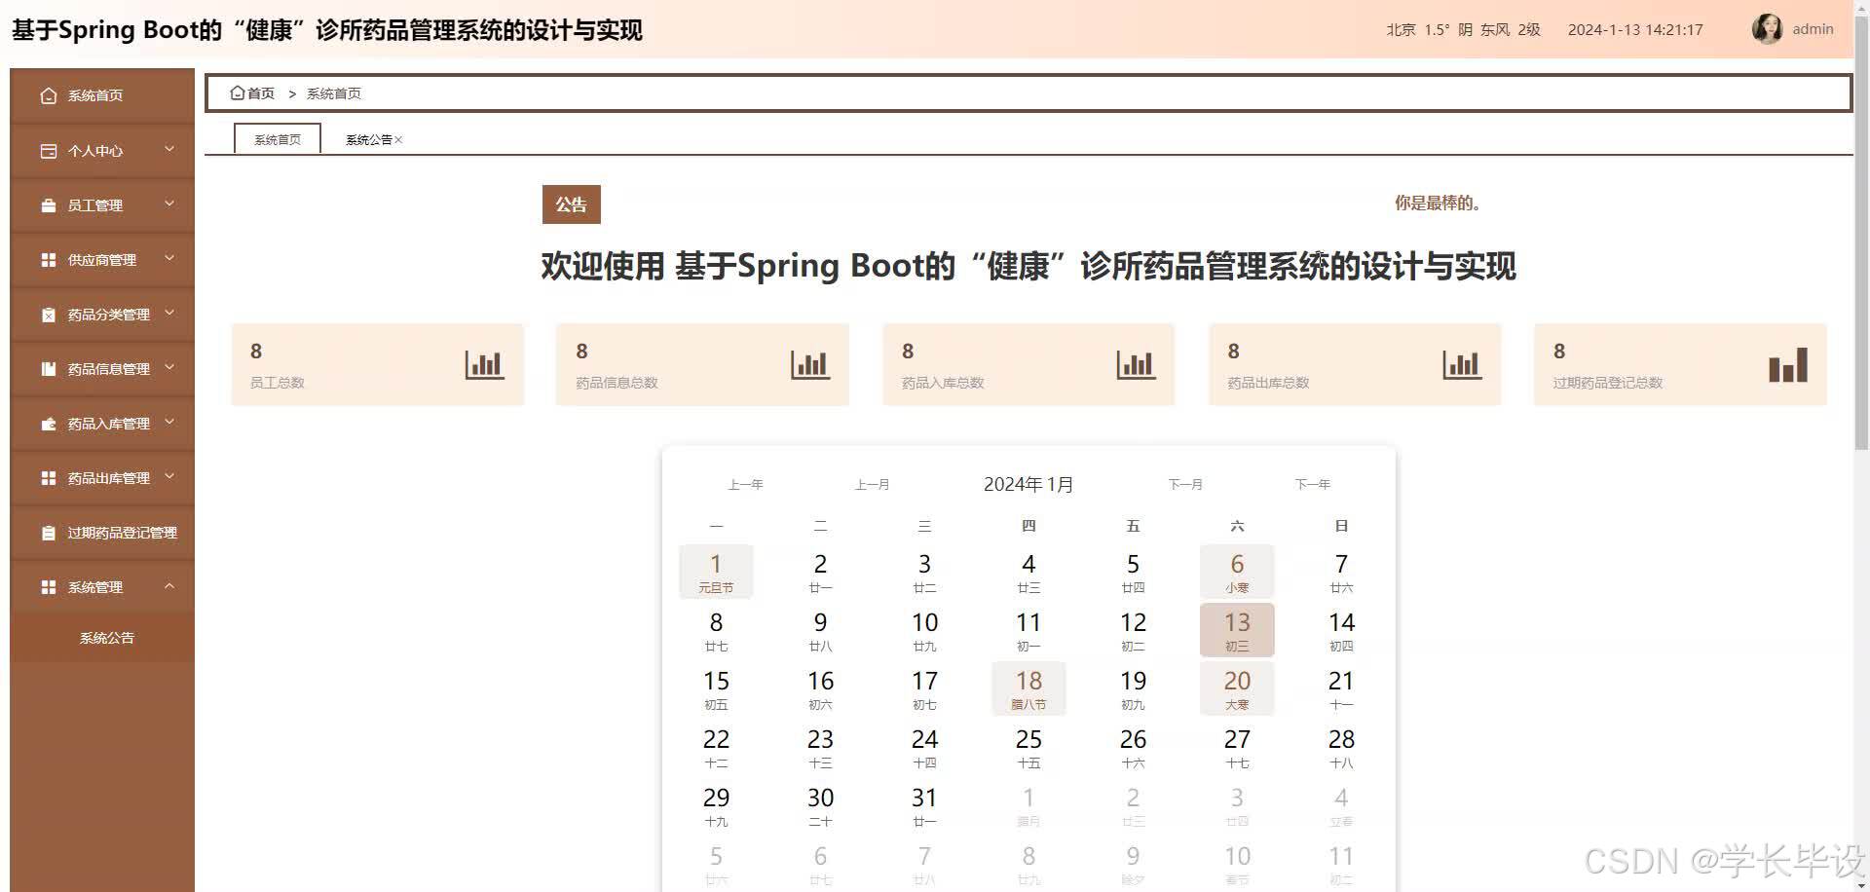Click the 公告 announcement label
Screen dimensions: 1870x892
point(572,204)
